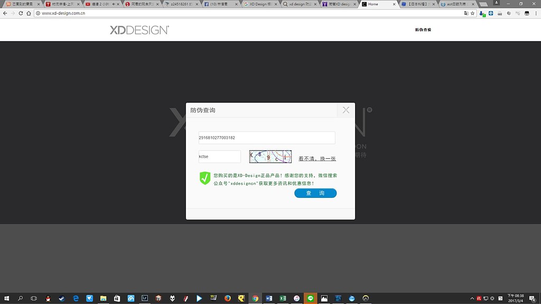Viewport: 541px width, 304px height.
Task: Click the Google Chrome taskbar icon
Action: pos(255,298)
